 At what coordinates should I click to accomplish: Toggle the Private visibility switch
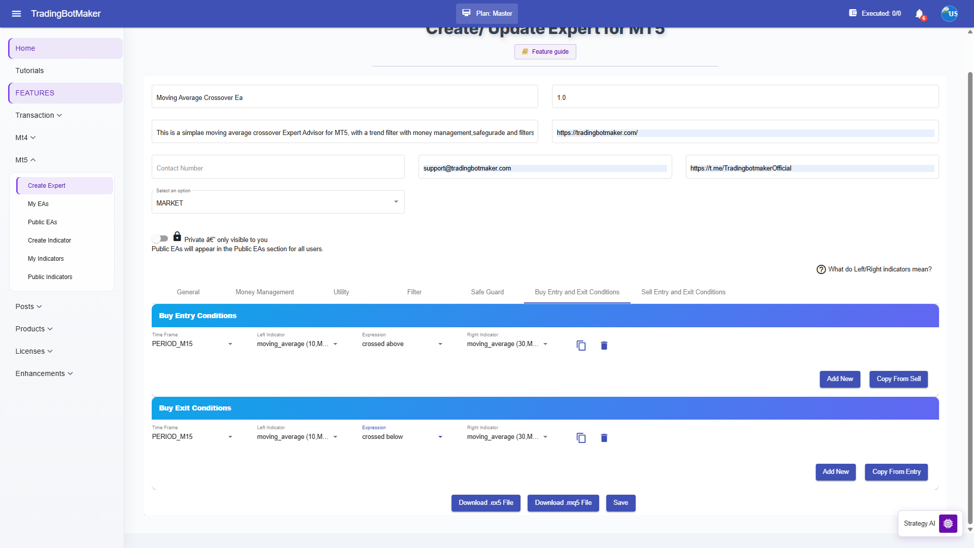[160, 238]
